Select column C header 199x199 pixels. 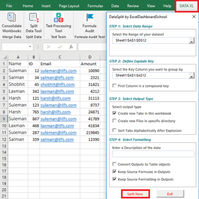[60, 57]
